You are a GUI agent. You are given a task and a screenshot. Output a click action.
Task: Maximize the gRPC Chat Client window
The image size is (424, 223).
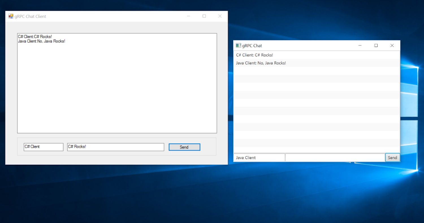pyautogui.click(x=204, y=16)
